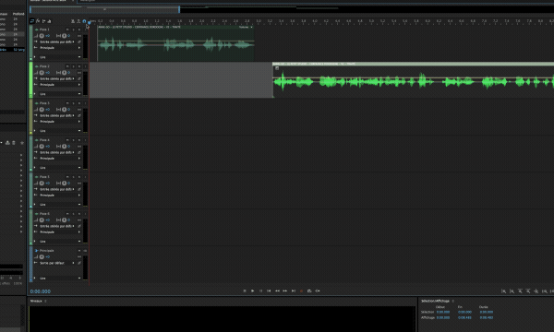Click the Piste 1 volume knob
The width and height of the screenshot is (554, 332).
42,36
